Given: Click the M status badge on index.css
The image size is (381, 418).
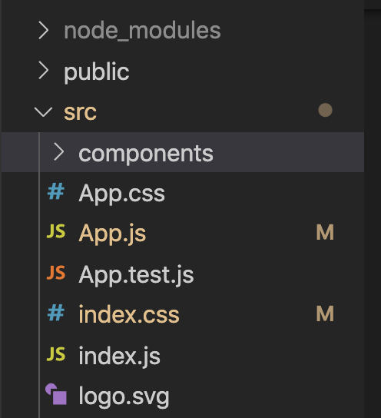Looking at the screenshot, I should [x=325, y=313].
